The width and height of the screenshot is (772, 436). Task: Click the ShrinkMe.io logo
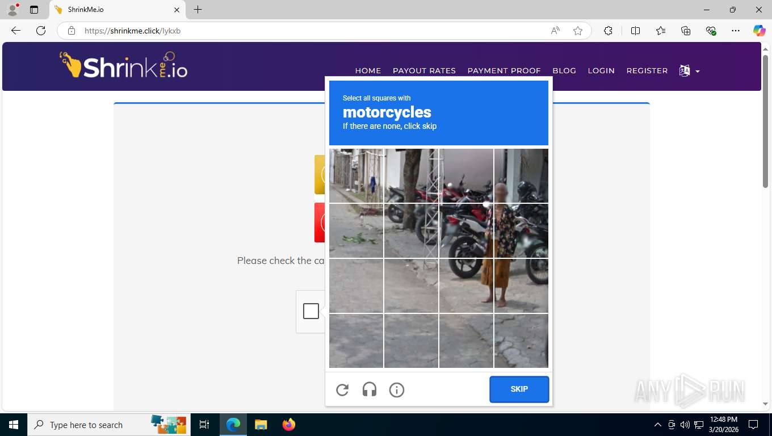click(x=123, y=65)
